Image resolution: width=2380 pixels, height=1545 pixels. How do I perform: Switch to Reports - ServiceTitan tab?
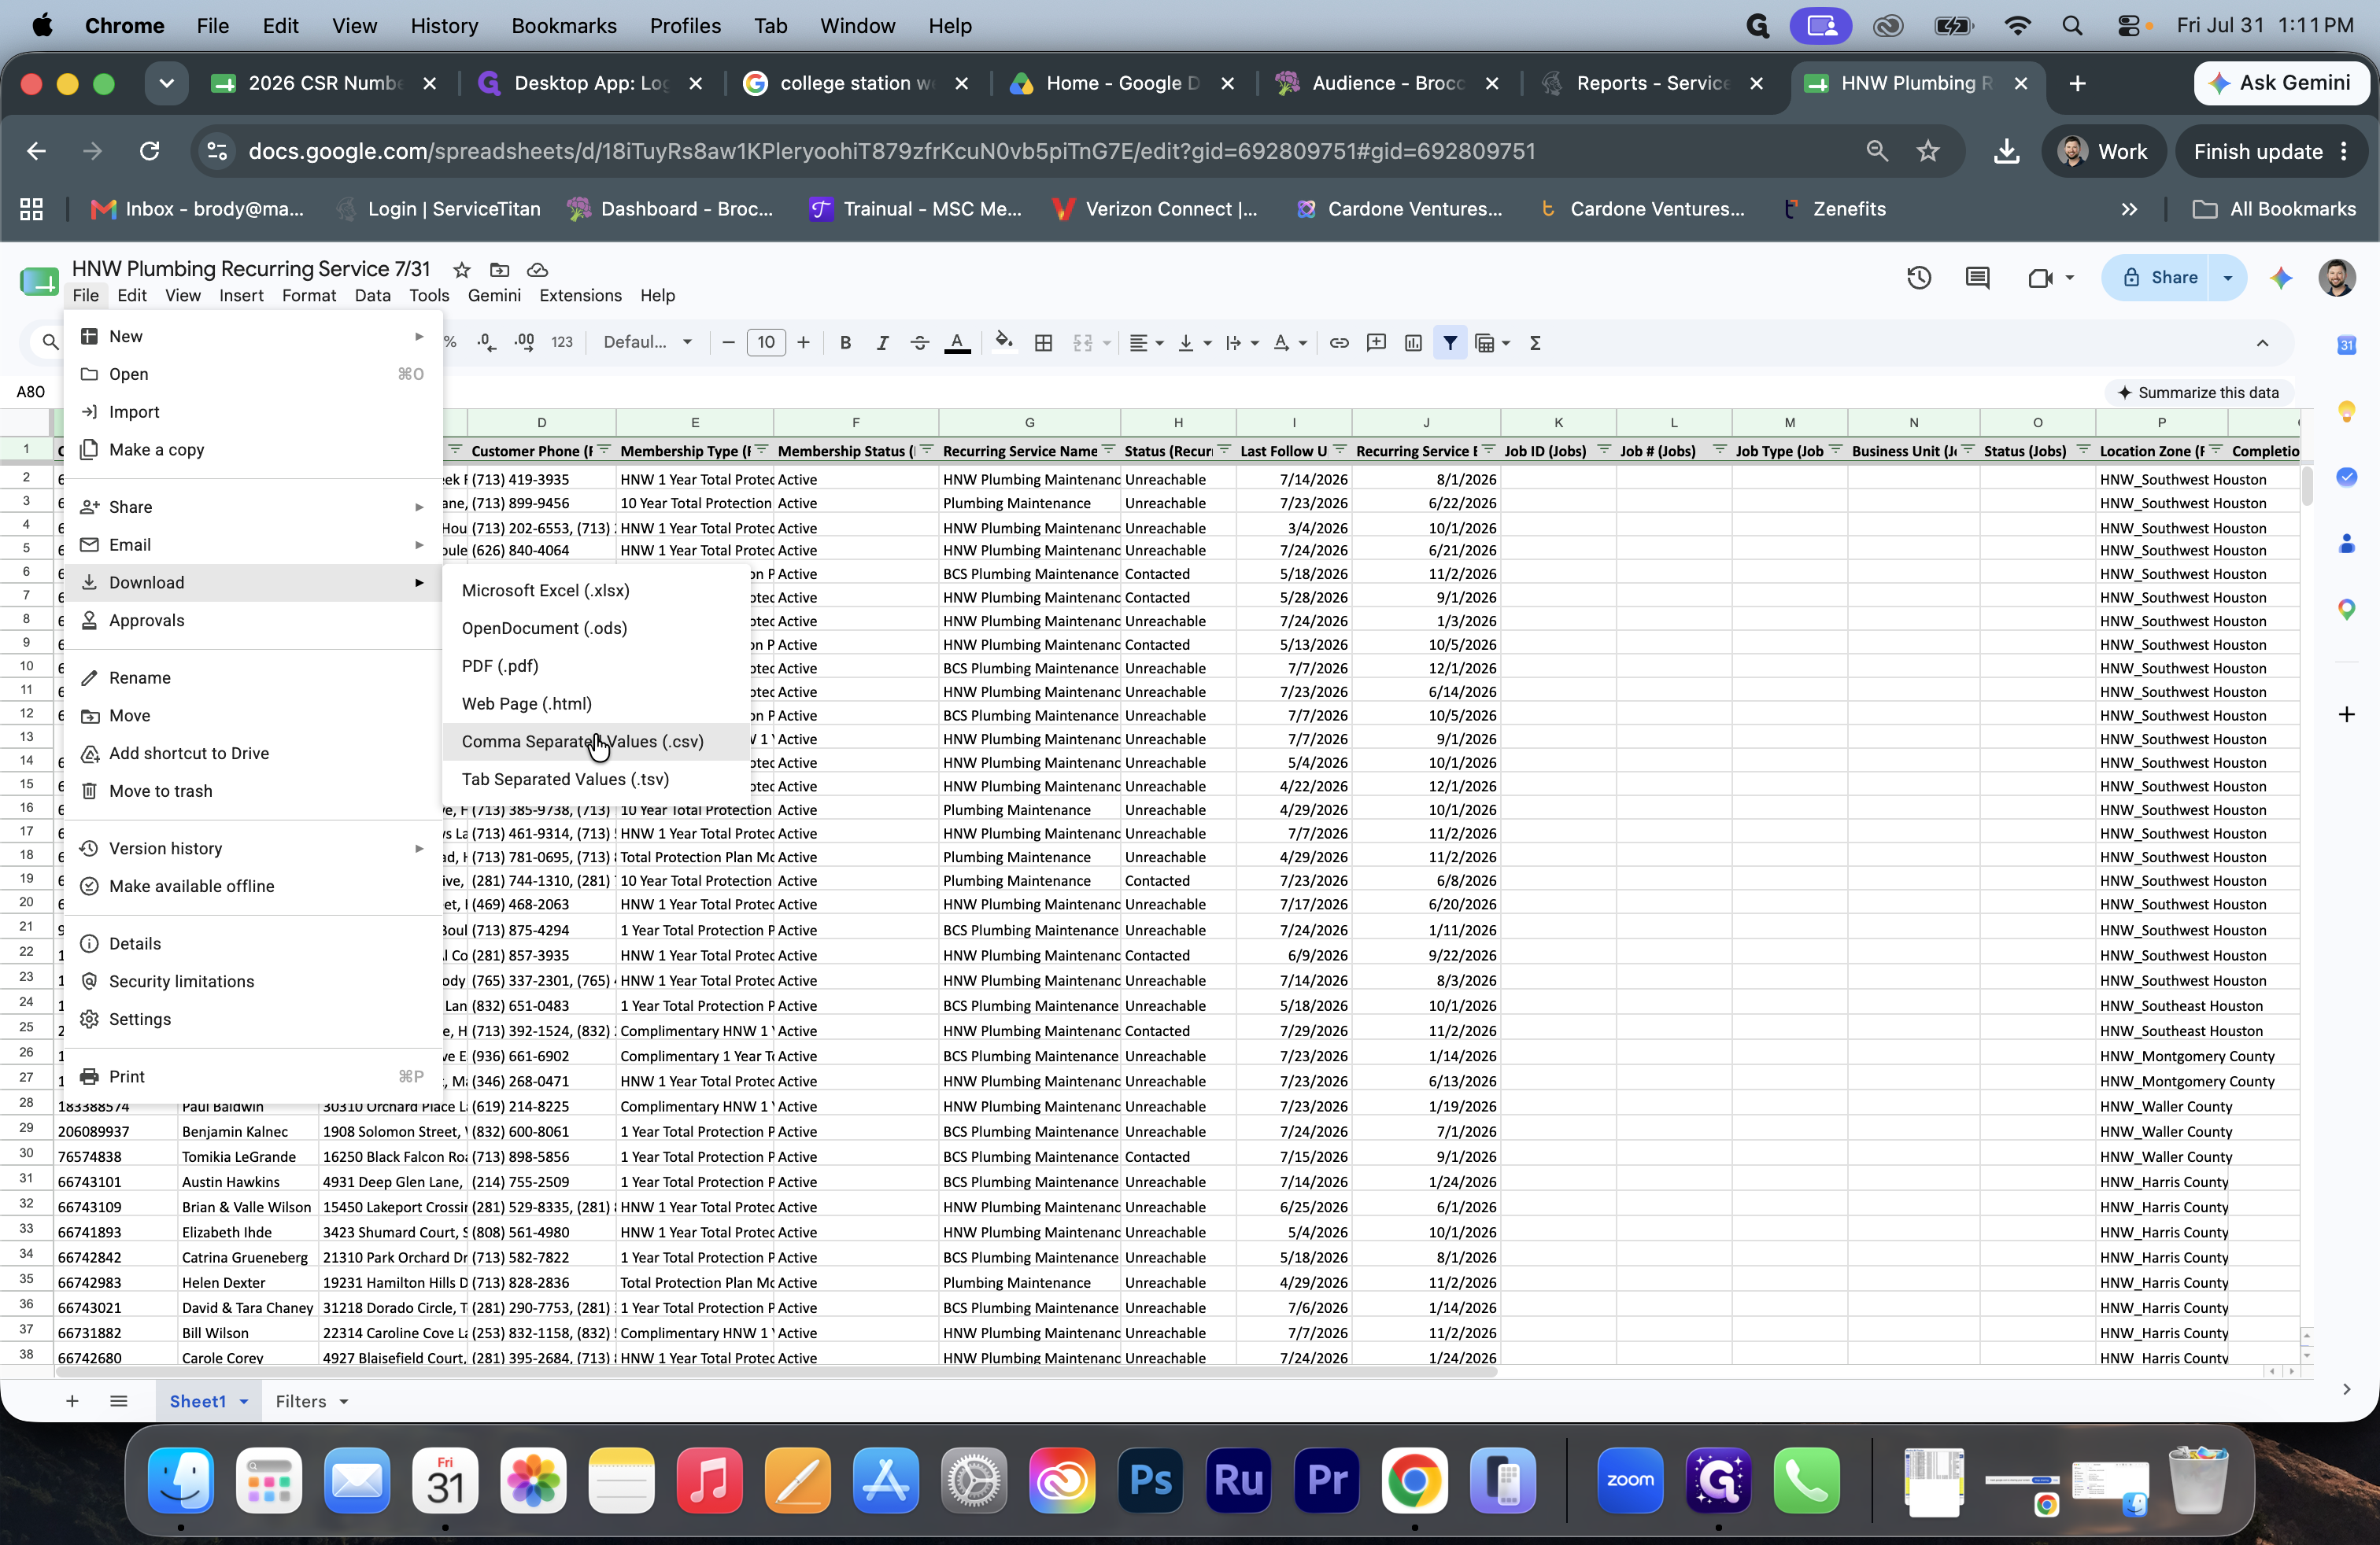click(1652, 83)
